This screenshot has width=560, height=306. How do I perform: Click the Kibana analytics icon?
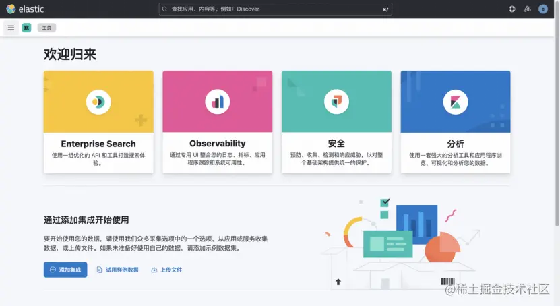click(x=456, y=102)
